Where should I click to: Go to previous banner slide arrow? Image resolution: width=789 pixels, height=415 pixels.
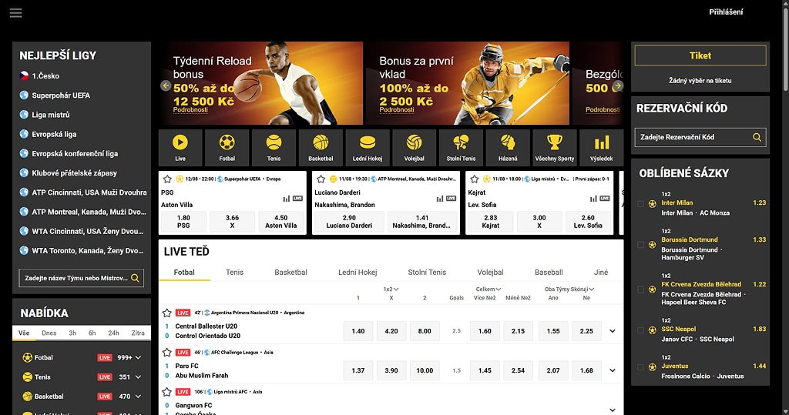[166, 86]
